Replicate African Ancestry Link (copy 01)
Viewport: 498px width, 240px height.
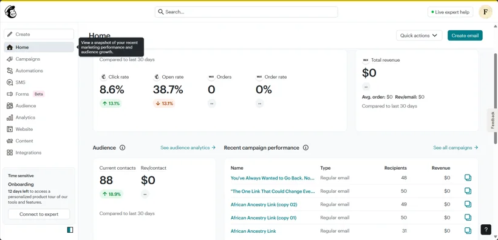coord(468,218)
